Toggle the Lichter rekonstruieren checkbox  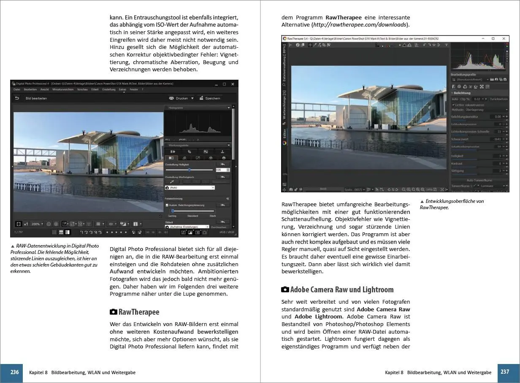[x=453, y=105]
